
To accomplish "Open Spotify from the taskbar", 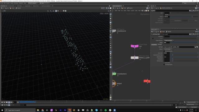I will pyautogui.click(x=106, y=110).
